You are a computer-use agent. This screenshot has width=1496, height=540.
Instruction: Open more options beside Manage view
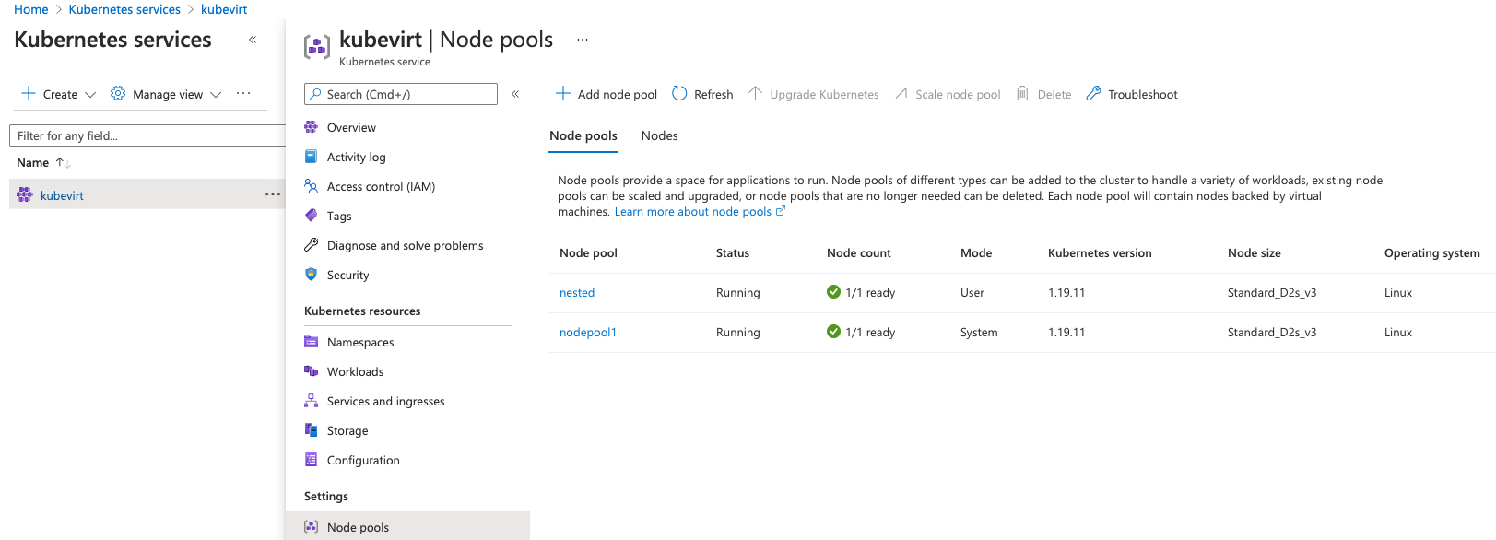(x=243, y=93)
